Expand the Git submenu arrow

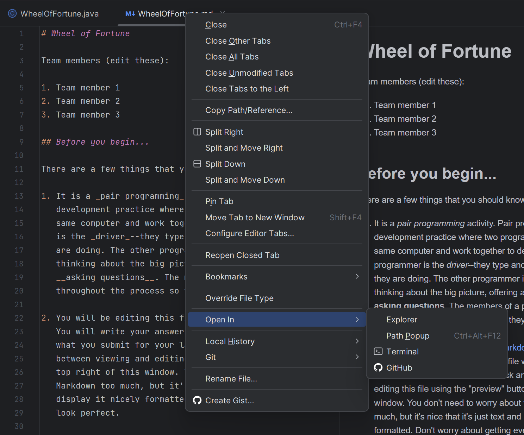[x=357, y=357]
